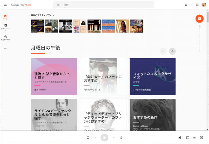The width and height of the screenshot is (209, 144).
Task: Open the blue and orange album thumbnail
Action: [x=108, y=26]
